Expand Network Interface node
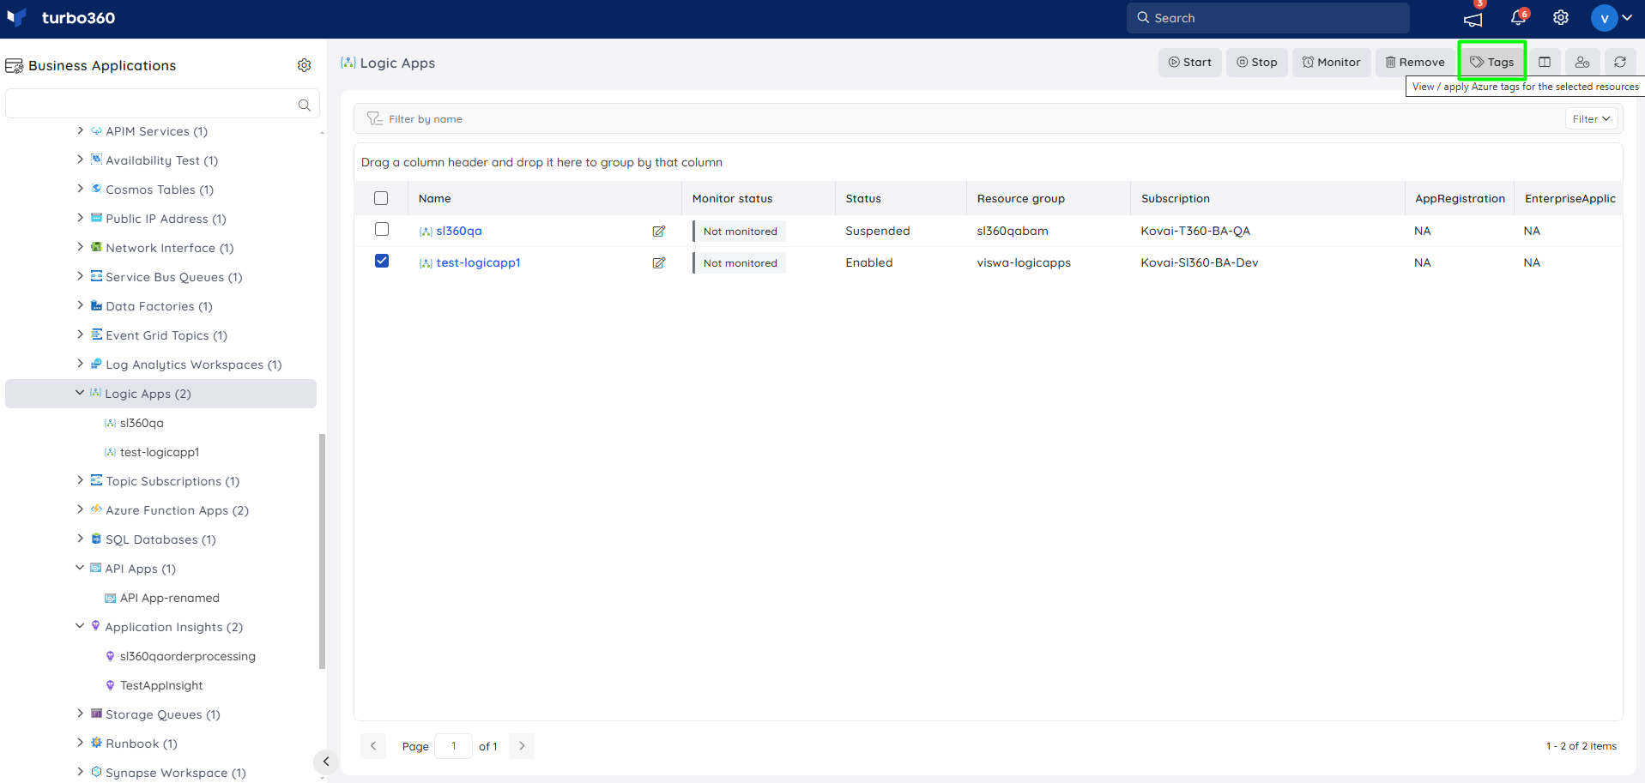Image resolution: width=1645 pixels, height=783 pixels. coord(81,247)
